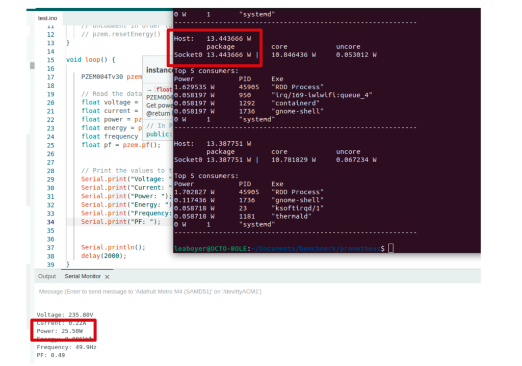Close the Serial Monitor tab with its X
This screenshot has width=522, height=366.
(x=107, y=277)
